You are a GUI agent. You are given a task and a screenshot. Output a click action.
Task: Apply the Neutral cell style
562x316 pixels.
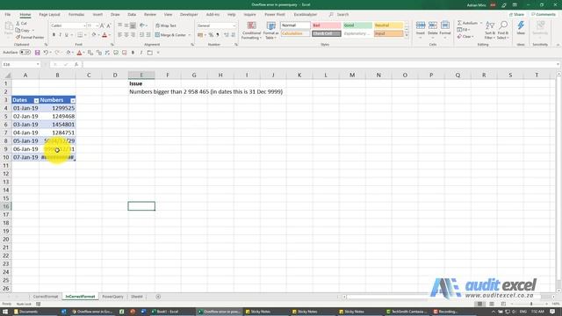388,25
